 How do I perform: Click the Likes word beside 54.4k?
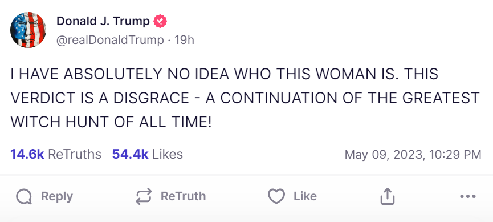pyautogui.click(x=168, y=154)
